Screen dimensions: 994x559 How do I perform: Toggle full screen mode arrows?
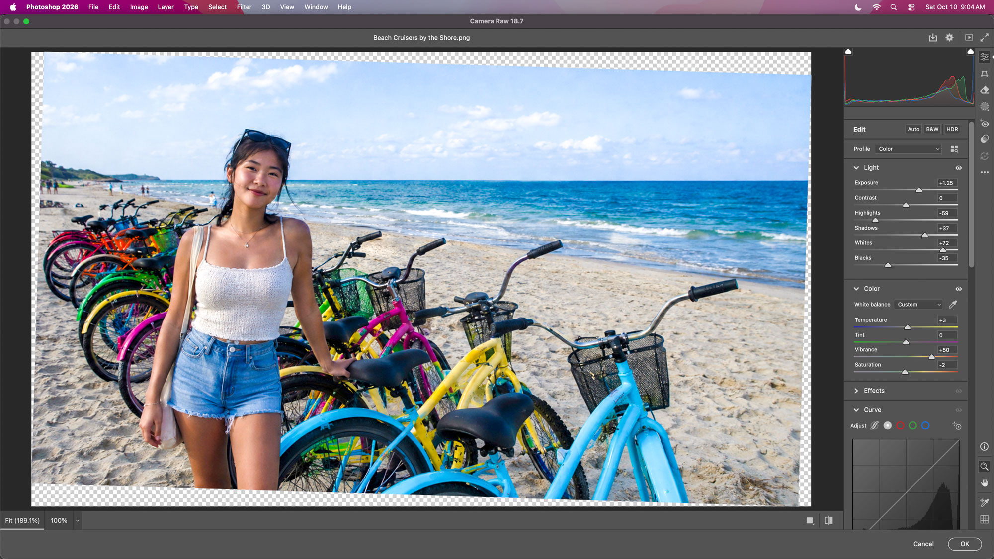tap(984, 38)
